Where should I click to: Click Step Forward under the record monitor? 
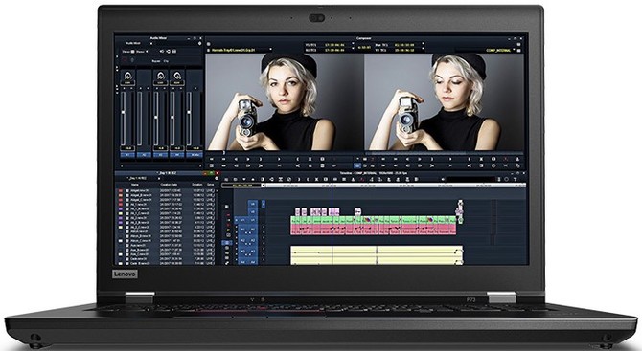point(420,159)
